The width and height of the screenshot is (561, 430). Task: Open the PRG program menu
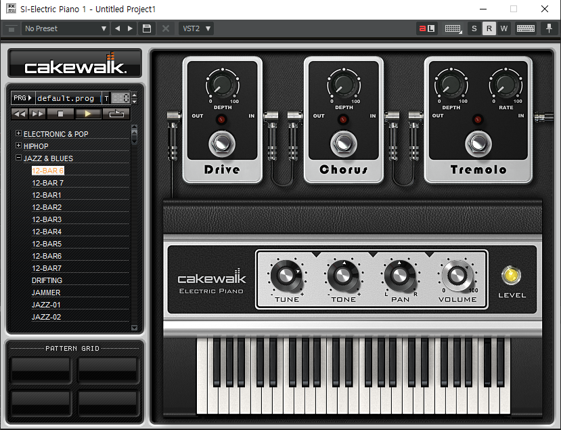[x=22, y=98]
